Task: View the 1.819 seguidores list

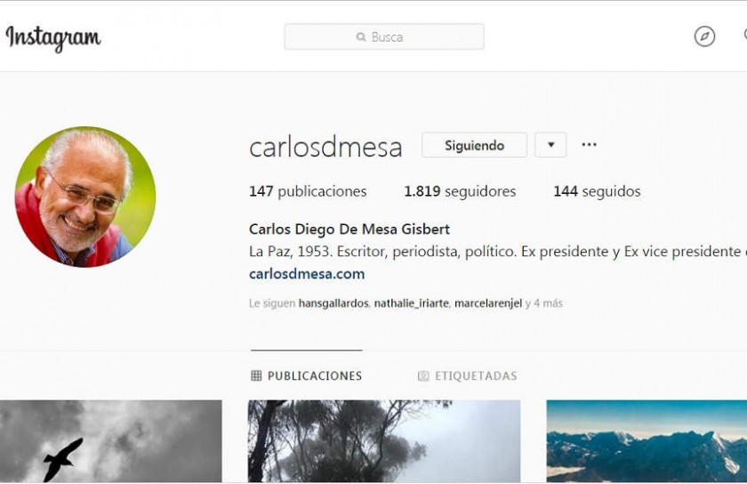Action: pos(460,191)
